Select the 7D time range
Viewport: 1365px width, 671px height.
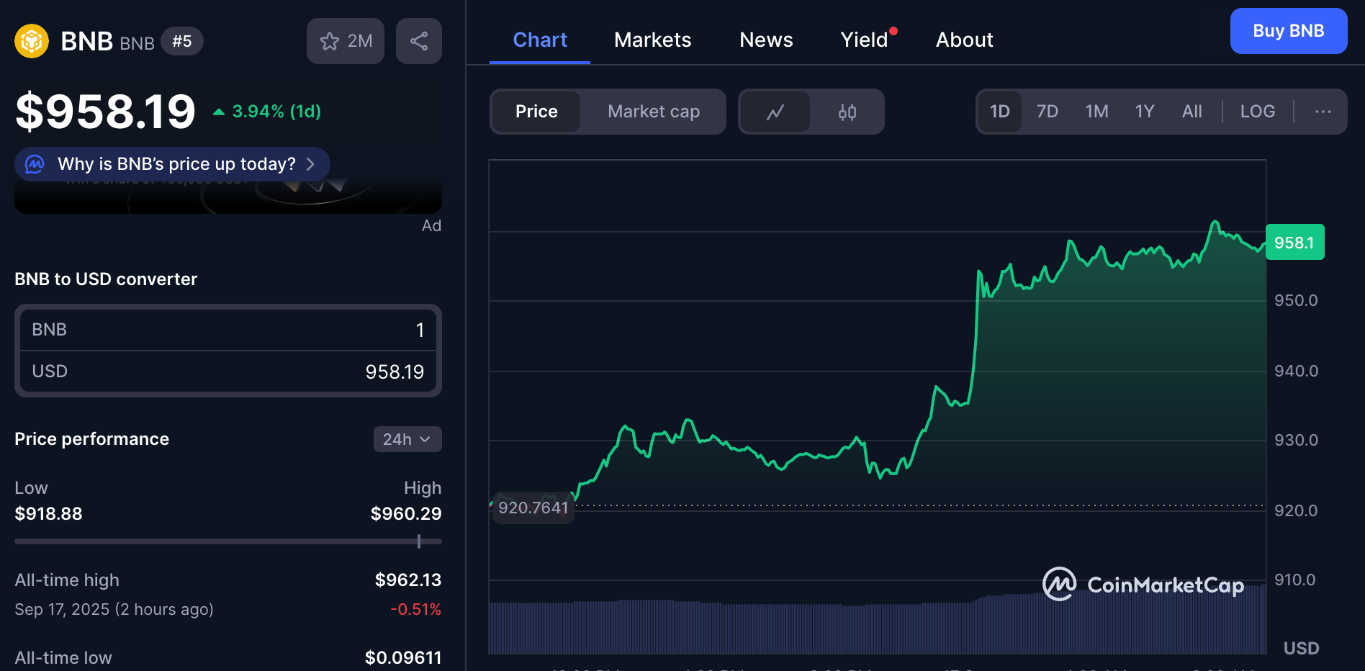(x=1047, y=112)
